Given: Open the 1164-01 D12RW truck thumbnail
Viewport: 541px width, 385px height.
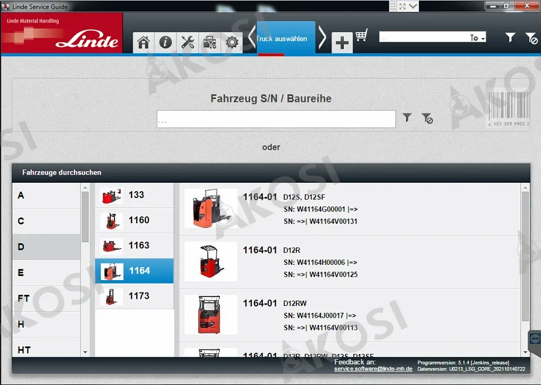Looking at the screenshot, I should click(x=211, y=314).
